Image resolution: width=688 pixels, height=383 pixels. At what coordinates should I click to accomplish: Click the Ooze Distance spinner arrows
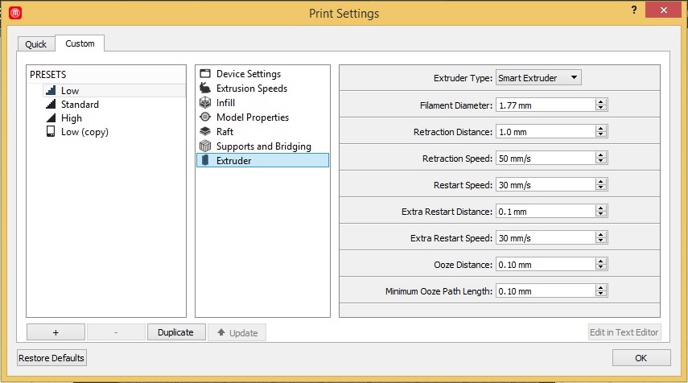pyautogui.click(x=600, y=264)
